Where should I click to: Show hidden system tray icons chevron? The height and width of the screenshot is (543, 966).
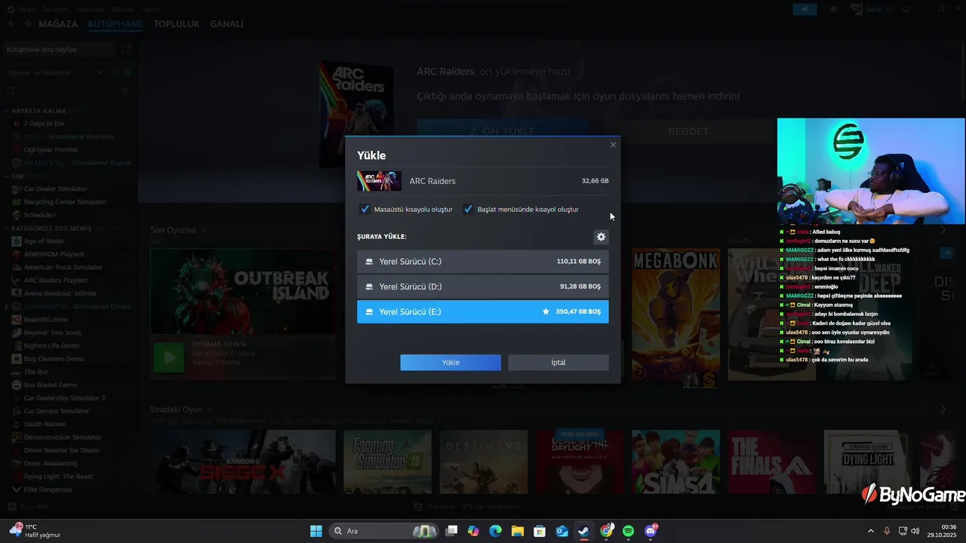(870, 531)
